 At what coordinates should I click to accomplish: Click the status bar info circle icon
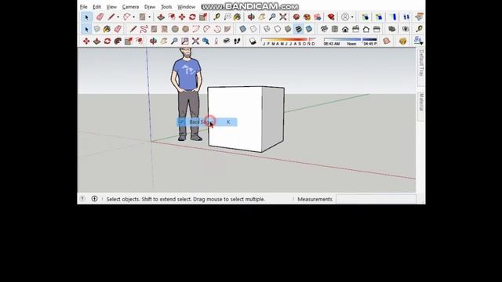pyautogui.click(x=94, y=198)
